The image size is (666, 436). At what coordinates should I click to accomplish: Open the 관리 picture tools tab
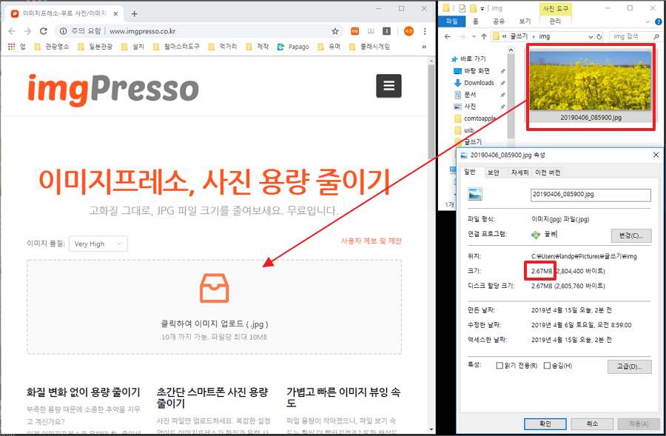(555, 21)
